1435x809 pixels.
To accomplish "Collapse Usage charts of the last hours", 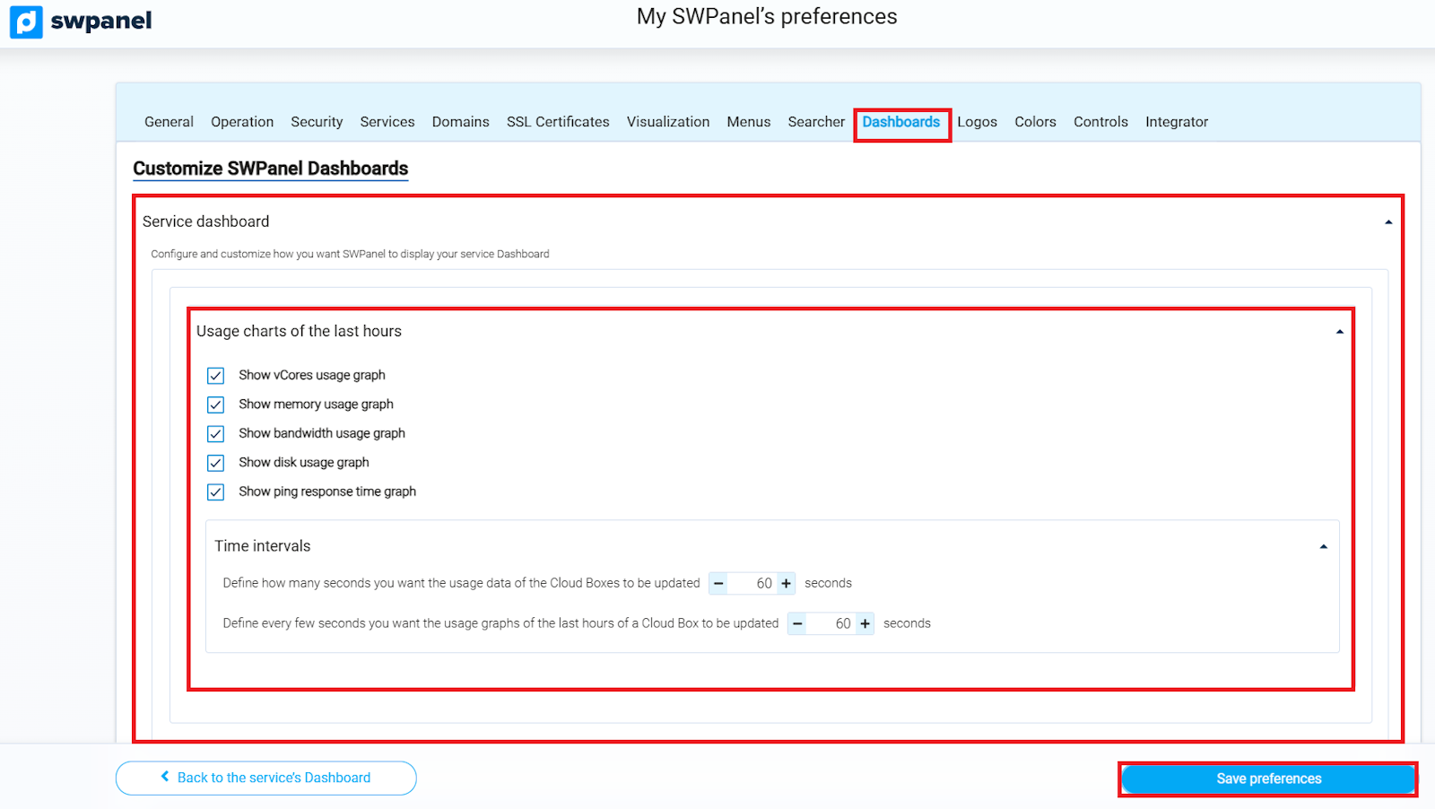I will pos(1340,332).
